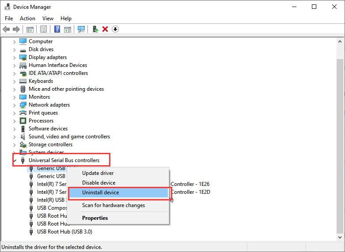Expand the Storage controllers node
345x252 pixels.
coord(14,145)
